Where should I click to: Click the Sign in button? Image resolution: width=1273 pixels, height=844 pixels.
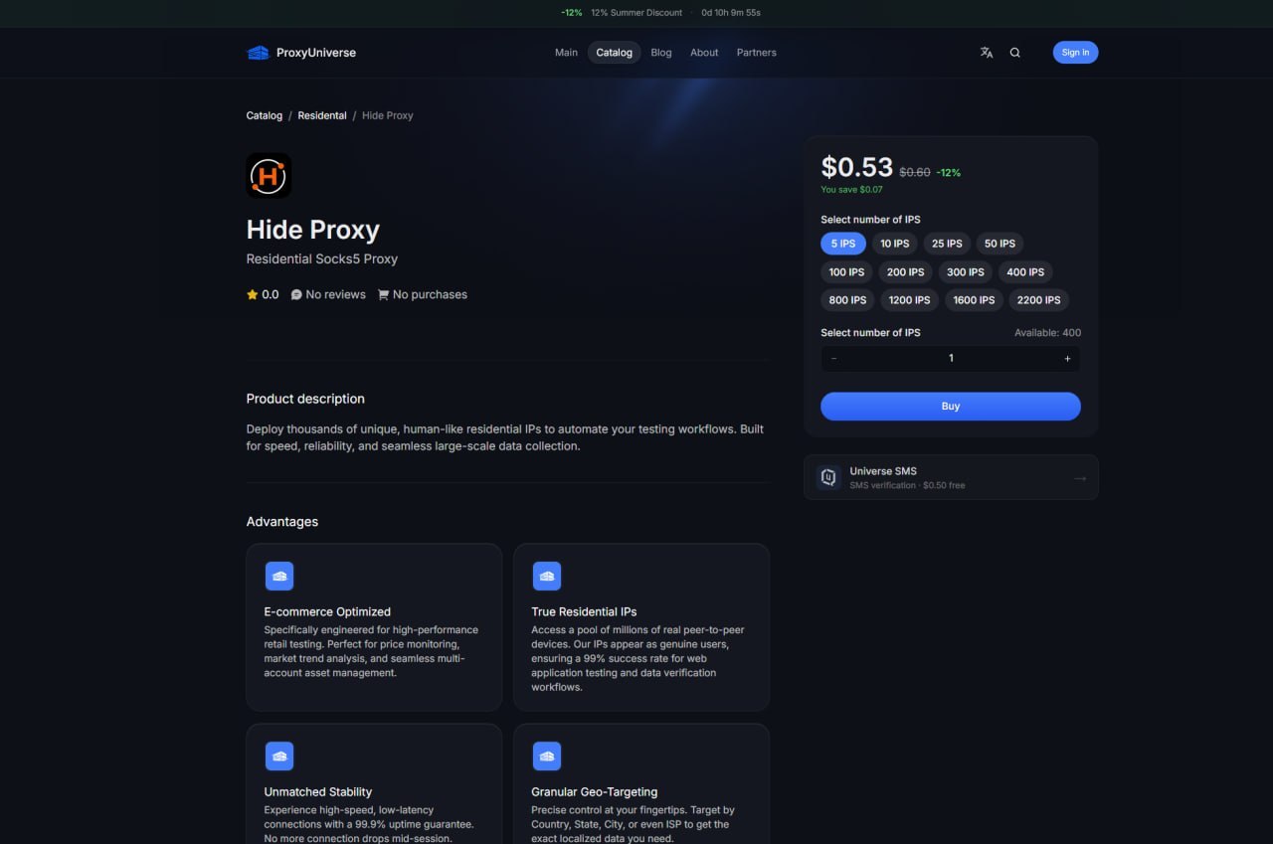click(1075, 53)
